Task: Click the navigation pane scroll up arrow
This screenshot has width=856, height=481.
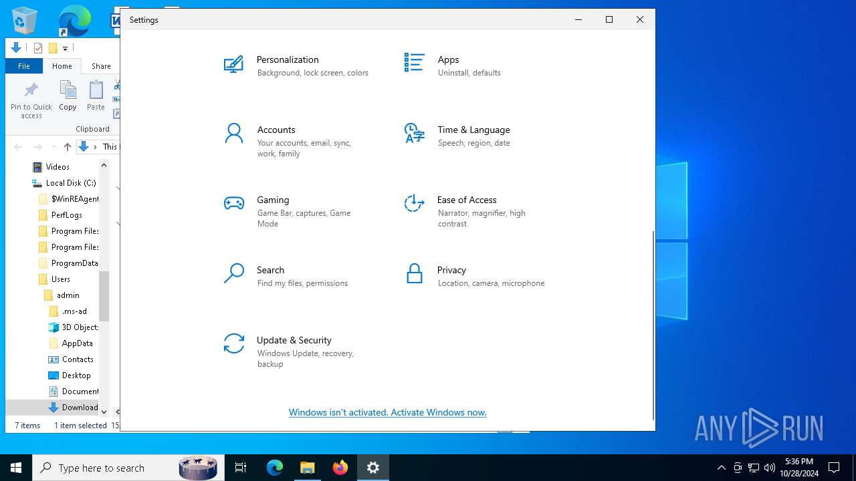Action: click(x=104, y=165)
